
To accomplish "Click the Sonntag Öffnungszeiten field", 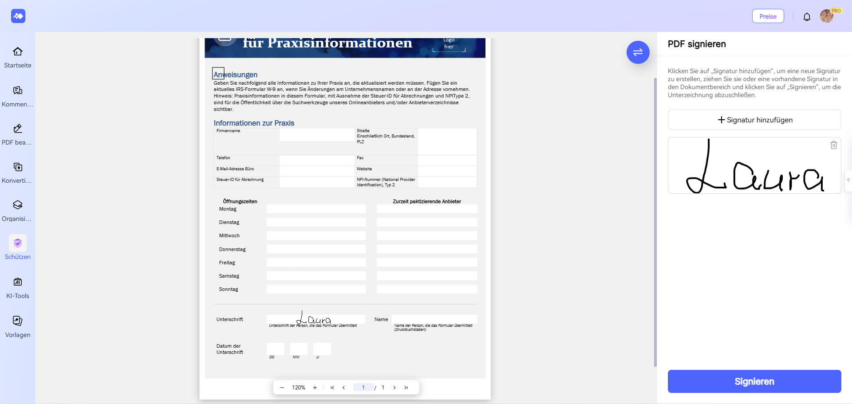I will pyautogui.click(x=316, y=289).
